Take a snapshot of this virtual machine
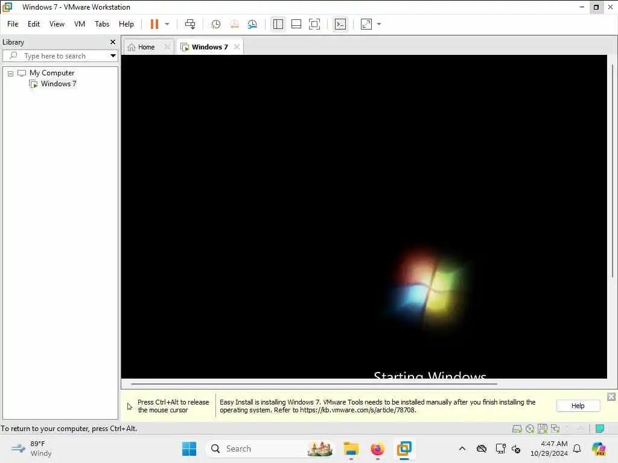618x463 pixels. pos(215,24)
